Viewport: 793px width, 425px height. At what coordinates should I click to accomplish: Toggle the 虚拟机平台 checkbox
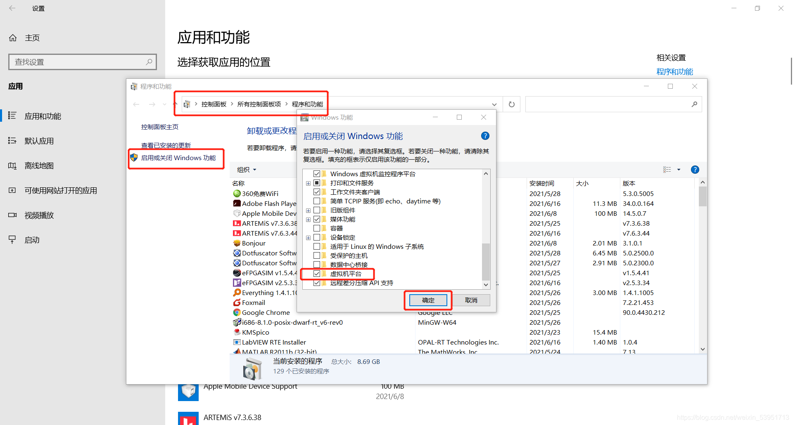coord(317,274)
